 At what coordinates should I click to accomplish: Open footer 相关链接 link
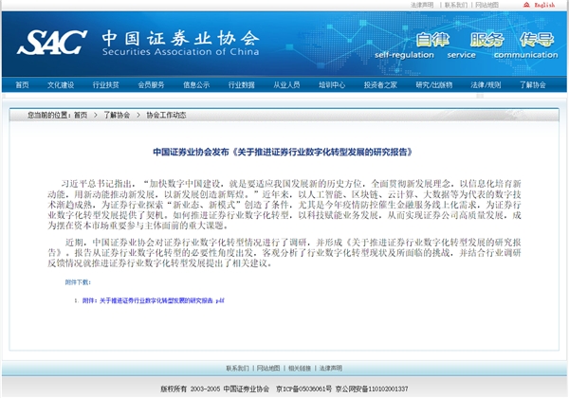(300, 369)
